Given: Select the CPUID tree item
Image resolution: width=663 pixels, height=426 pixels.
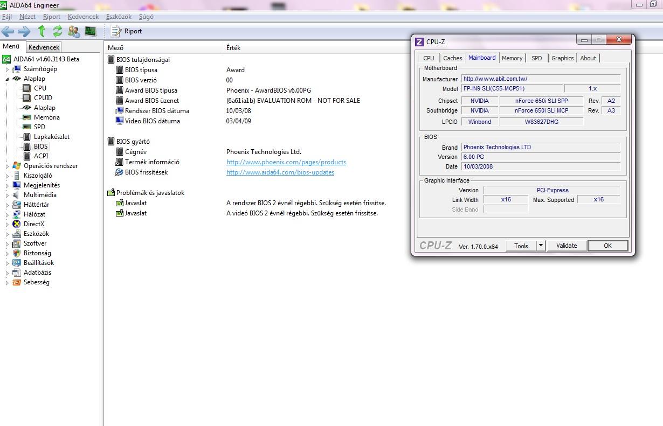Looking at the screenshot, I should click(43, 98).
